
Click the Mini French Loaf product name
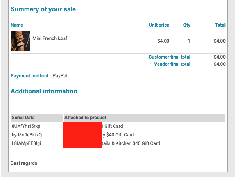pyautogui.click(x=50, y=38)
